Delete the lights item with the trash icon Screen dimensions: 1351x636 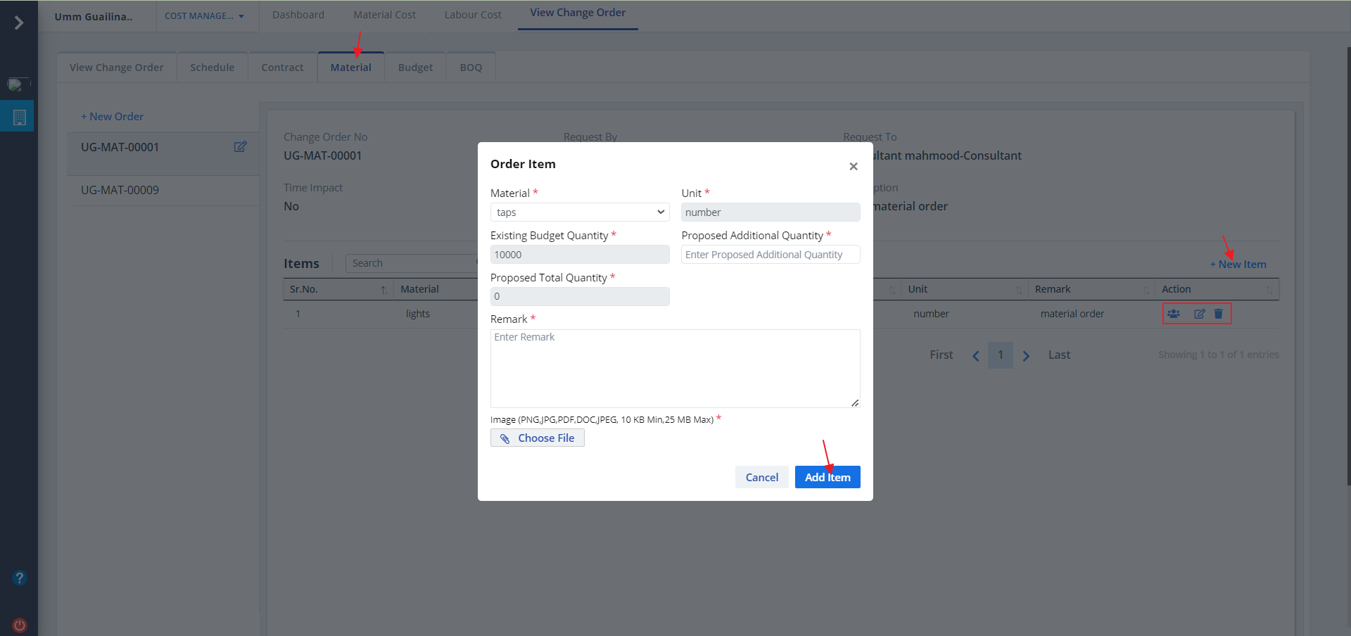(x=1219, y=314)
